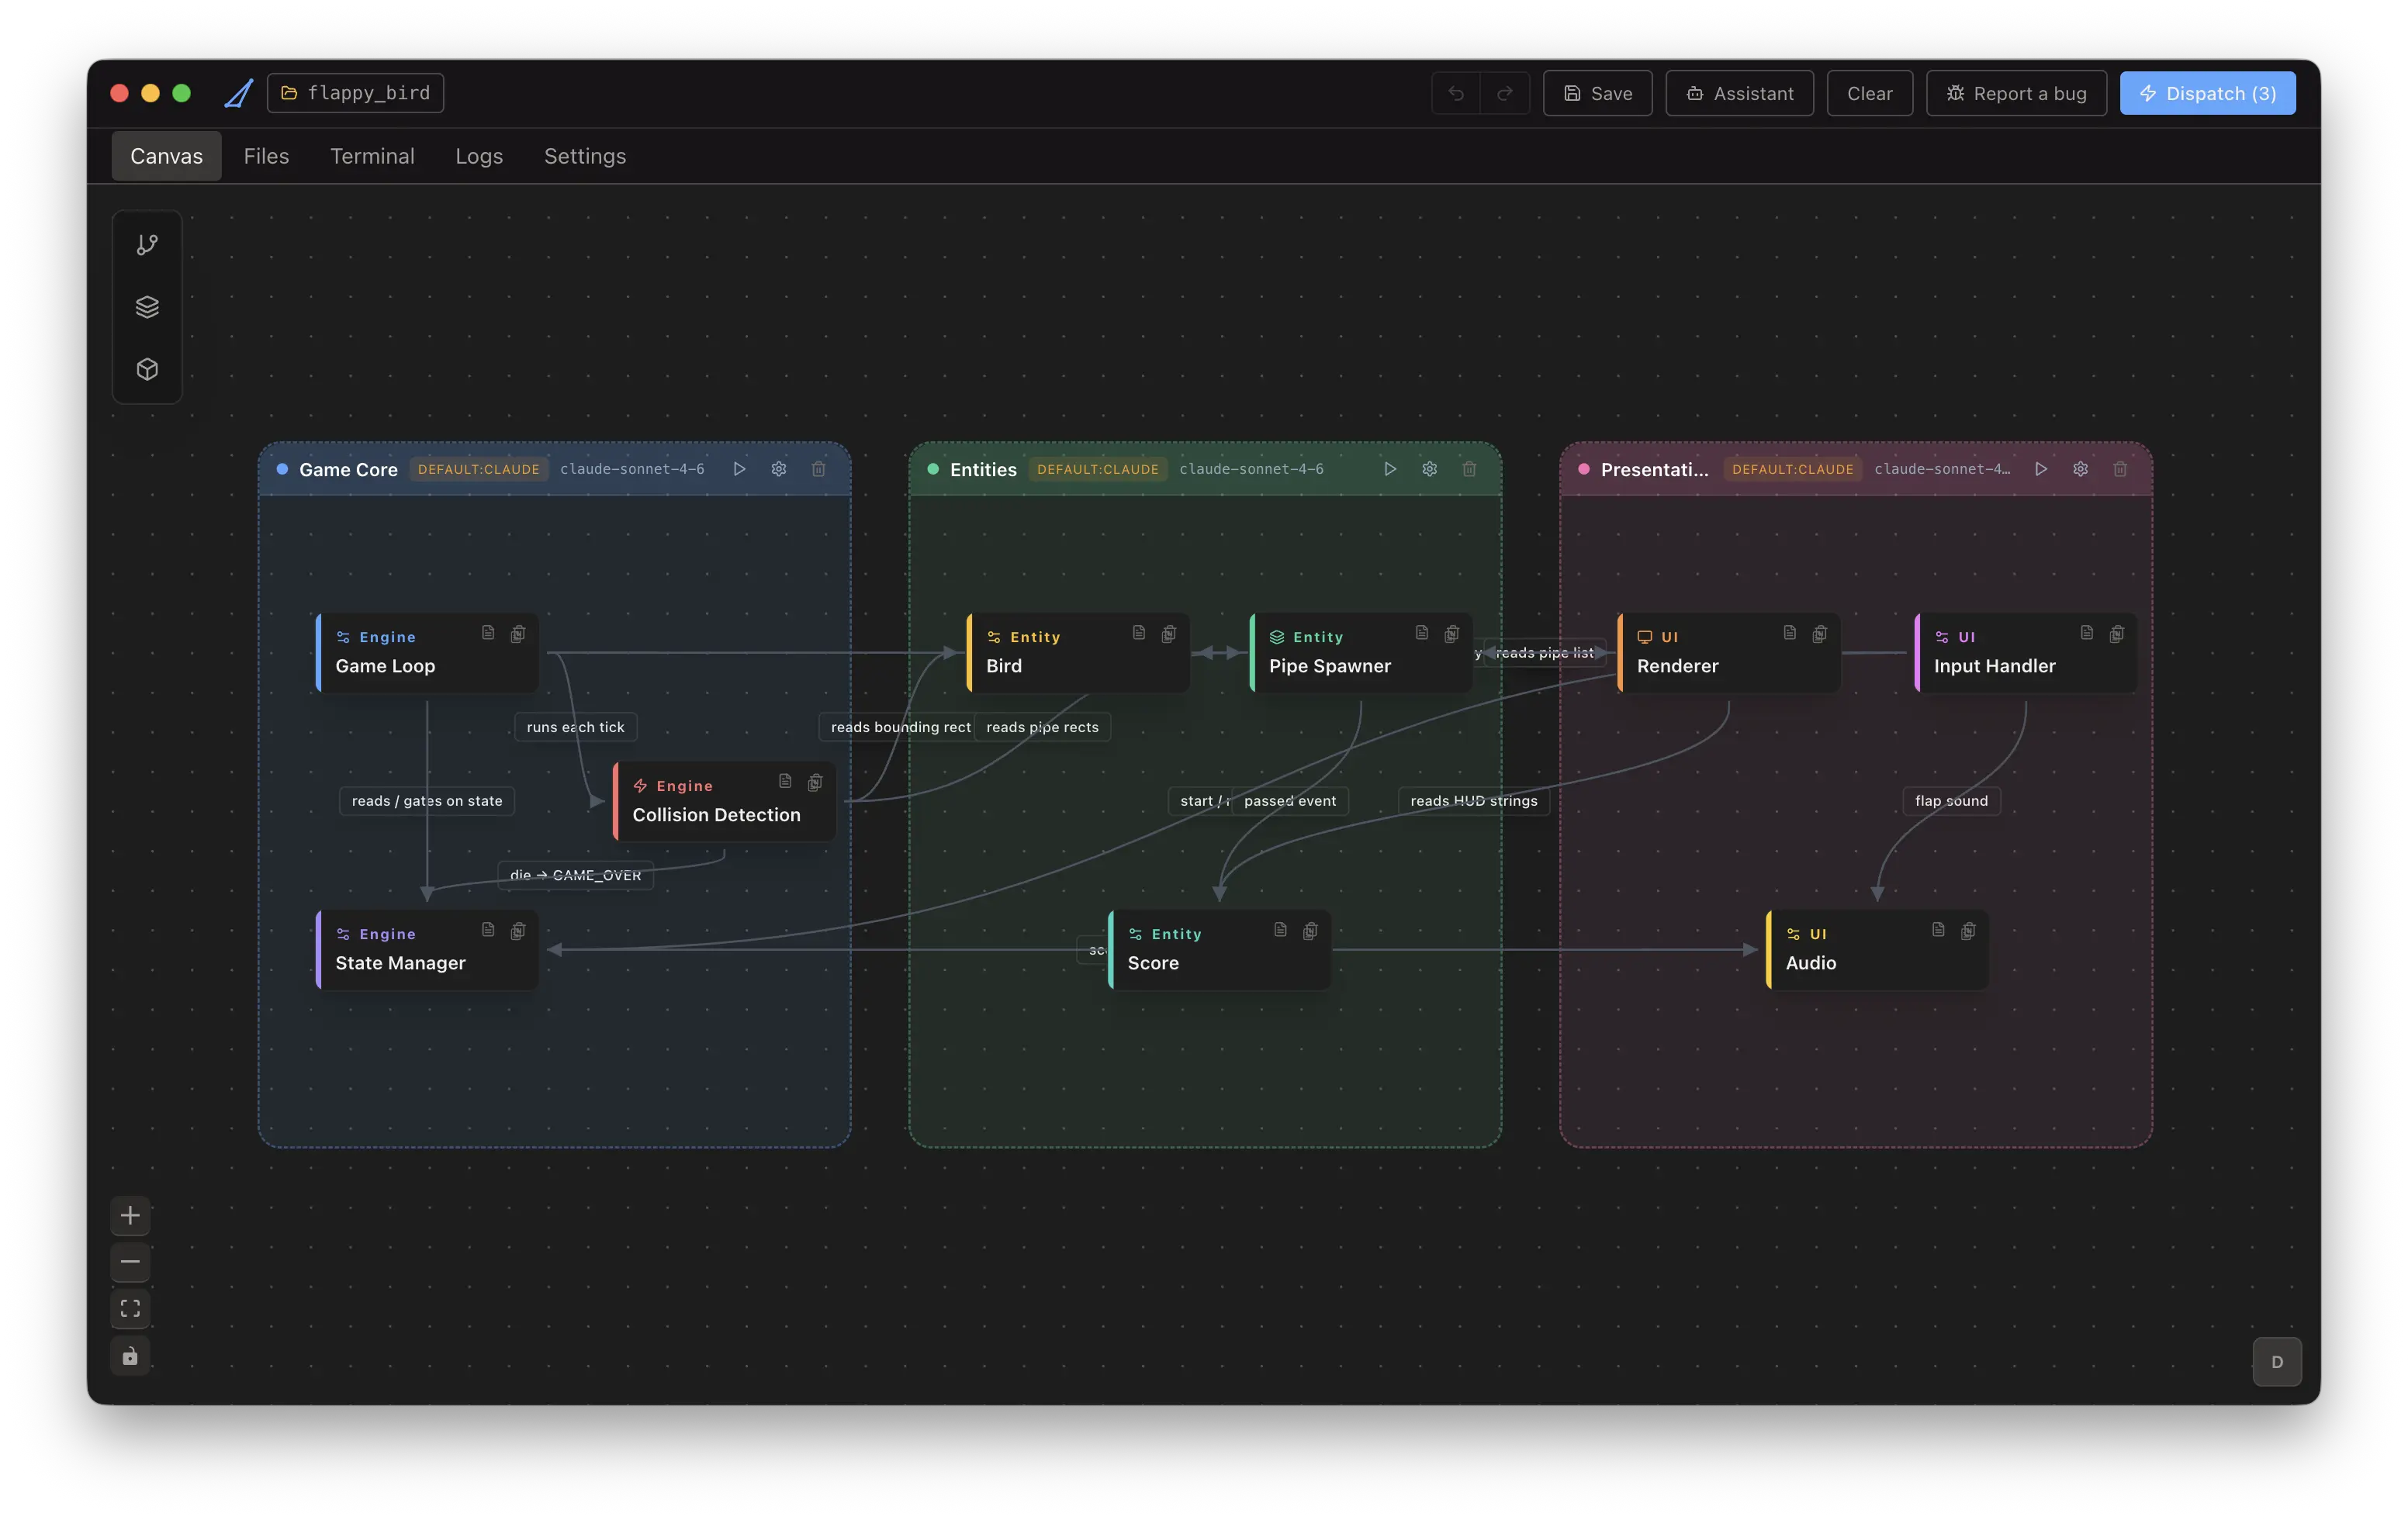Open Score node document icon
Screen dimensions: 2408x1520
[x=1280, y=929]
